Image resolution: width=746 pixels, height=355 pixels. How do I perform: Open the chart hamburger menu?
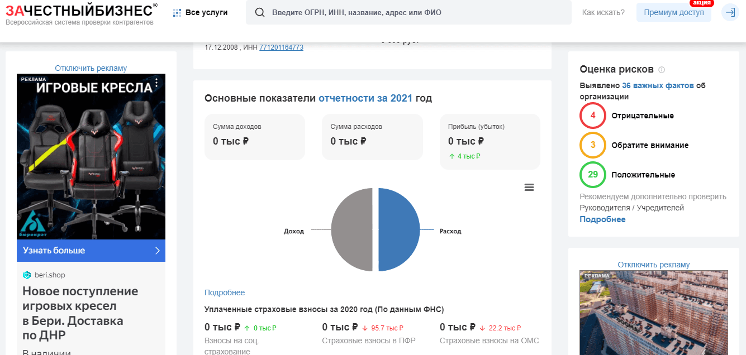point(529,188)
